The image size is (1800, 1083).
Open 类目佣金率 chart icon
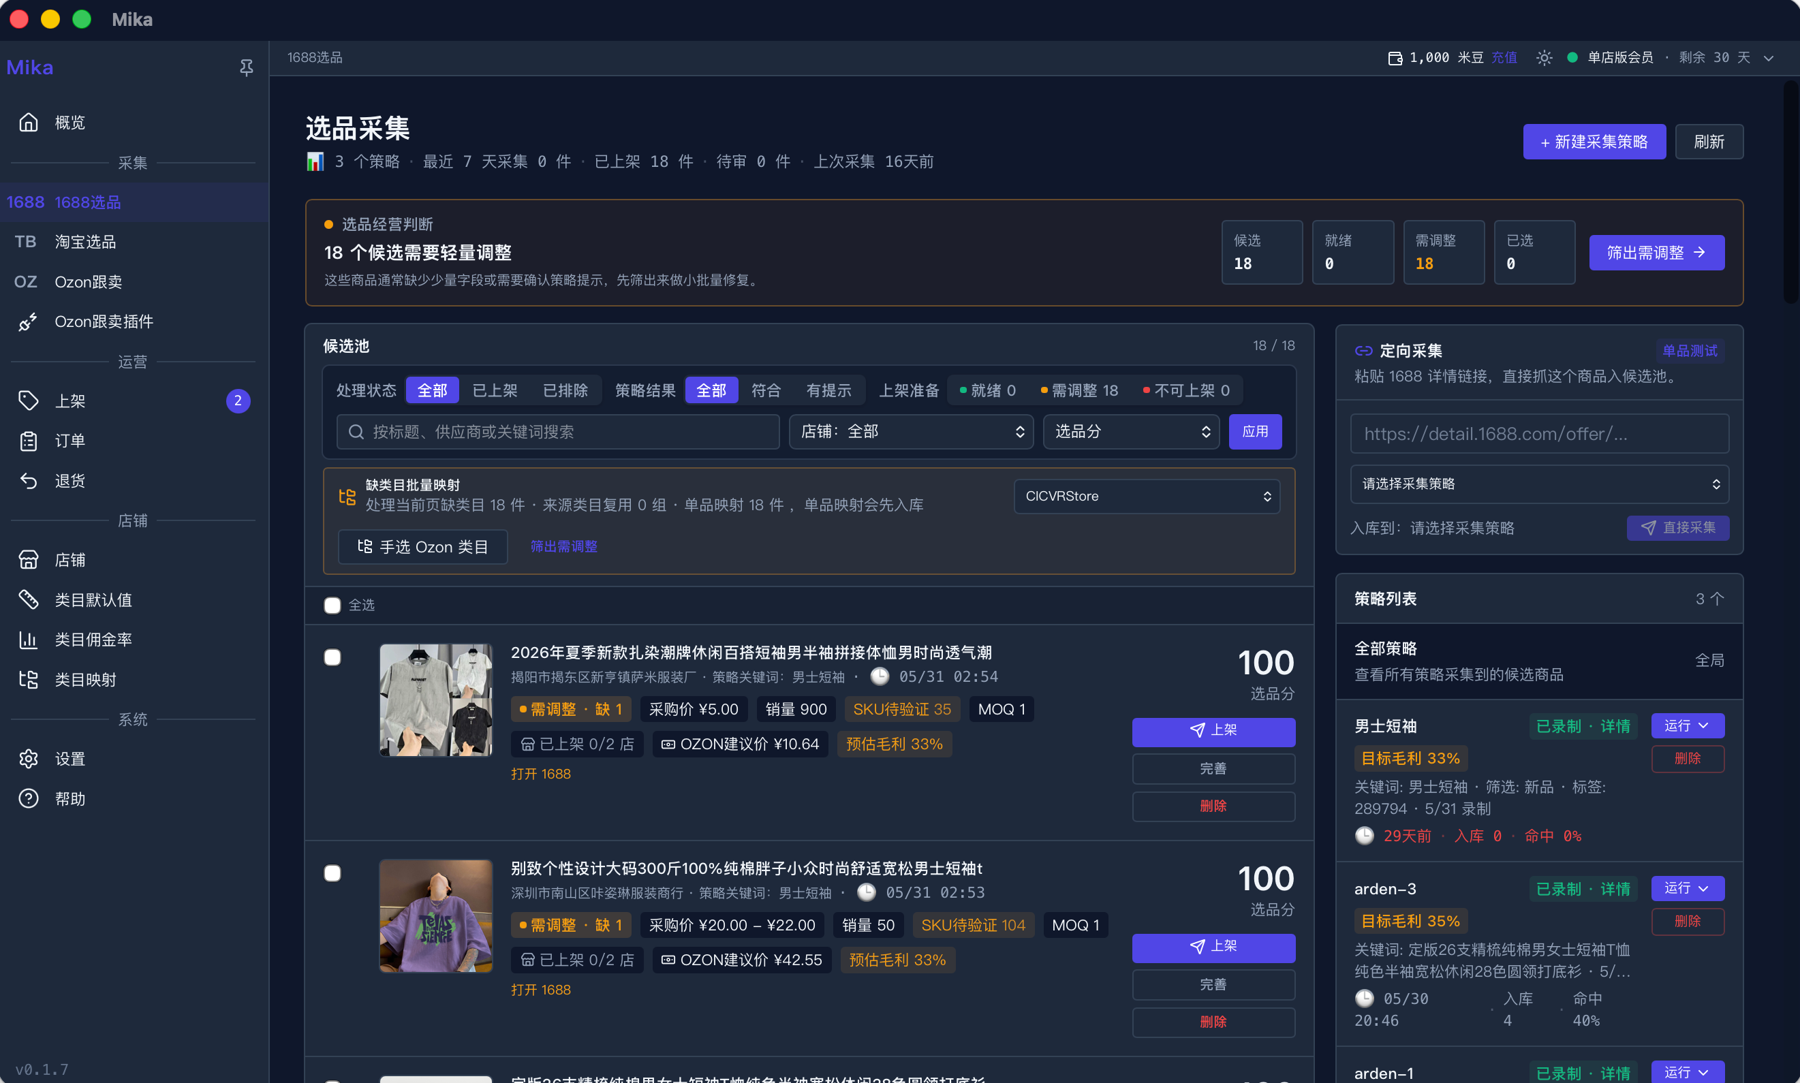(x=28, y=640)
